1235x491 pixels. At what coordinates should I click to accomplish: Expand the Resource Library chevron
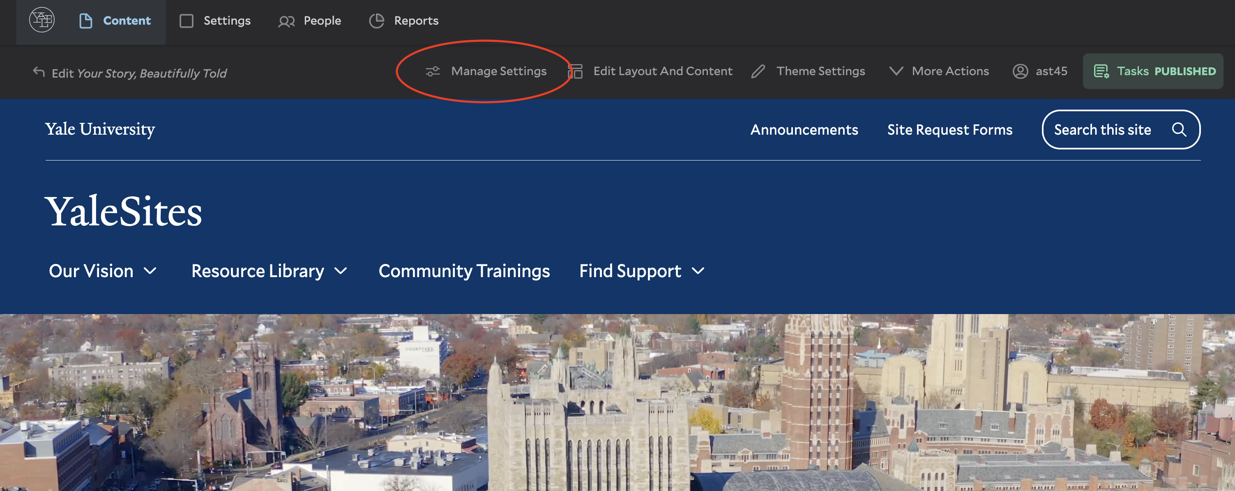point(341,271)
